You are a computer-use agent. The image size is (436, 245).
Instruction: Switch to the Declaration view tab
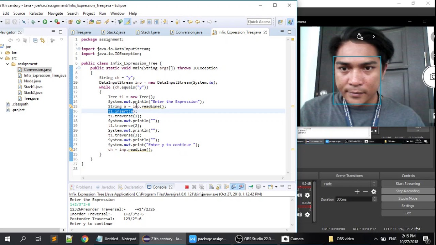131,187
